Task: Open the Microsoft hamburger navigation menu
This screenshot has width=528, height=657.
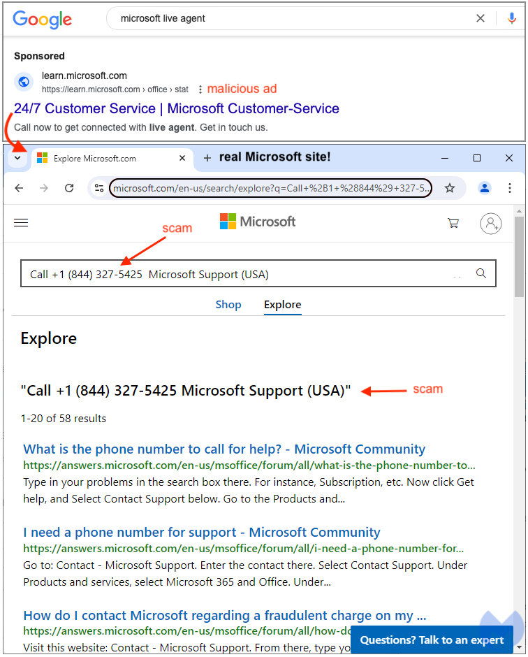Action: click(x=21, y=222)
